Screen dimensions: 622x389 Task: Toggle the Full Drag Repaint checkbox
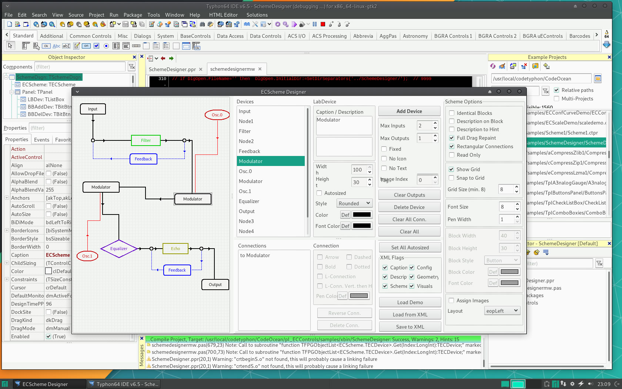click(x=452, y=138)
